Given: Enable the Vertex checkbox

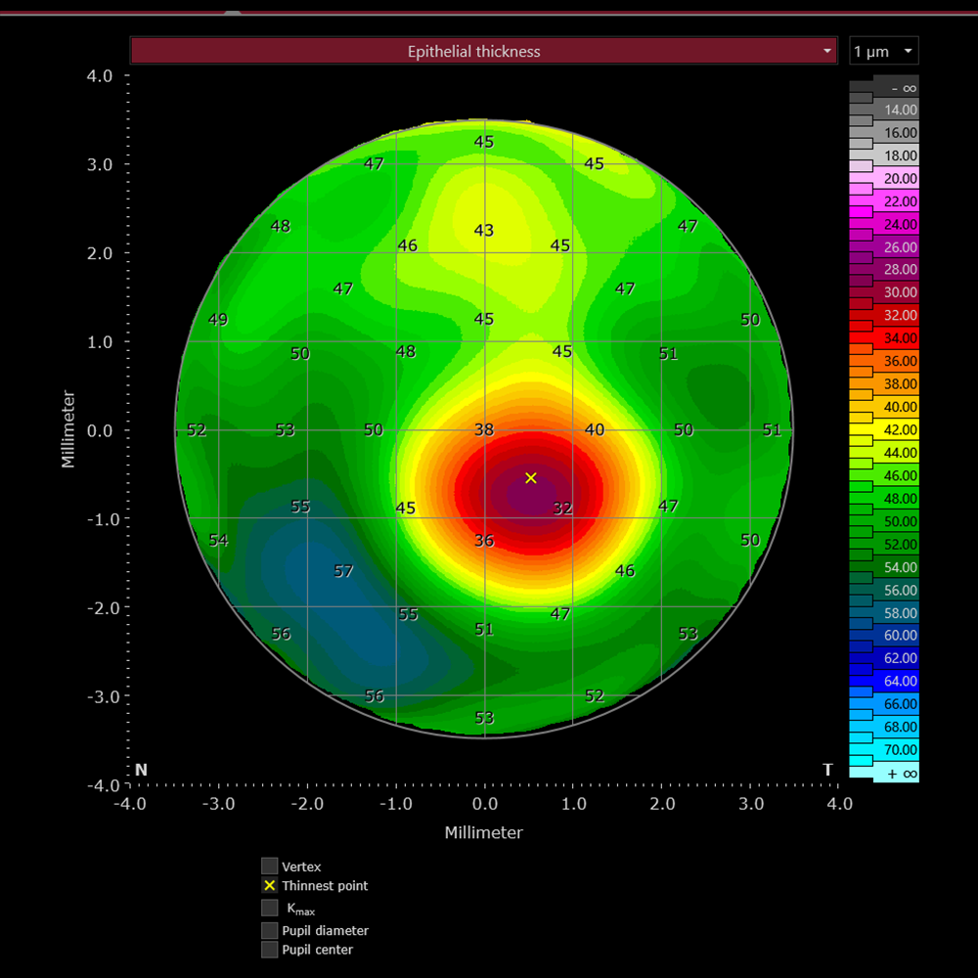Looking at the screenshot, I should pyautogui.click(x=270, y=866).
